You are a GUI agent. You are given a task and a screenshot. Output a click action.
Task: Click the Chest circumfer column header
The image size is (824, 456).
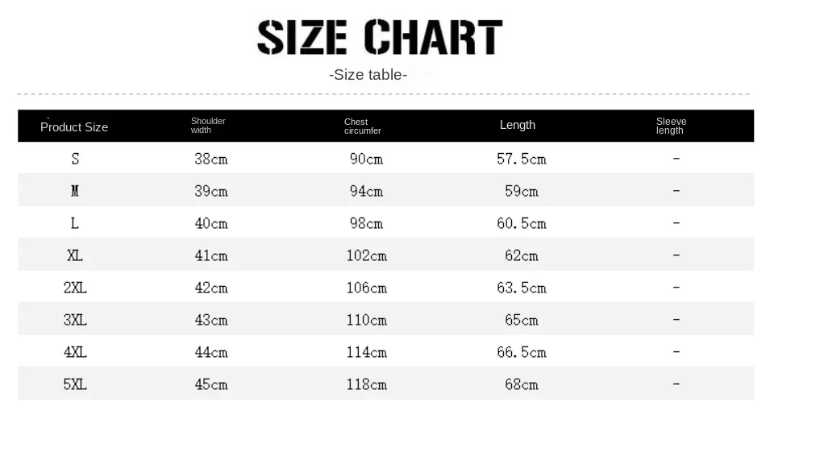coord(363,126)
